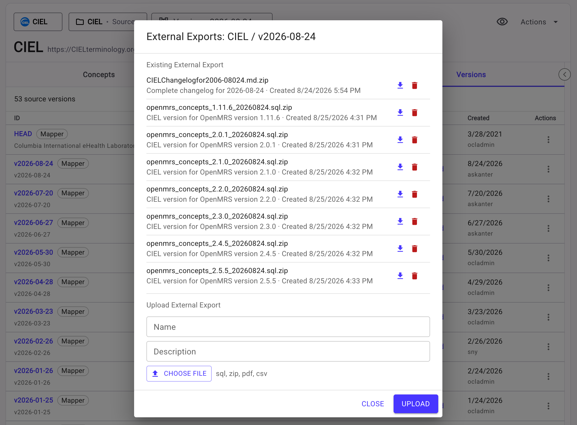Screen dimensions: 577x425
Task: Open the v2026-01-26 version link
Action: (33, 370)
